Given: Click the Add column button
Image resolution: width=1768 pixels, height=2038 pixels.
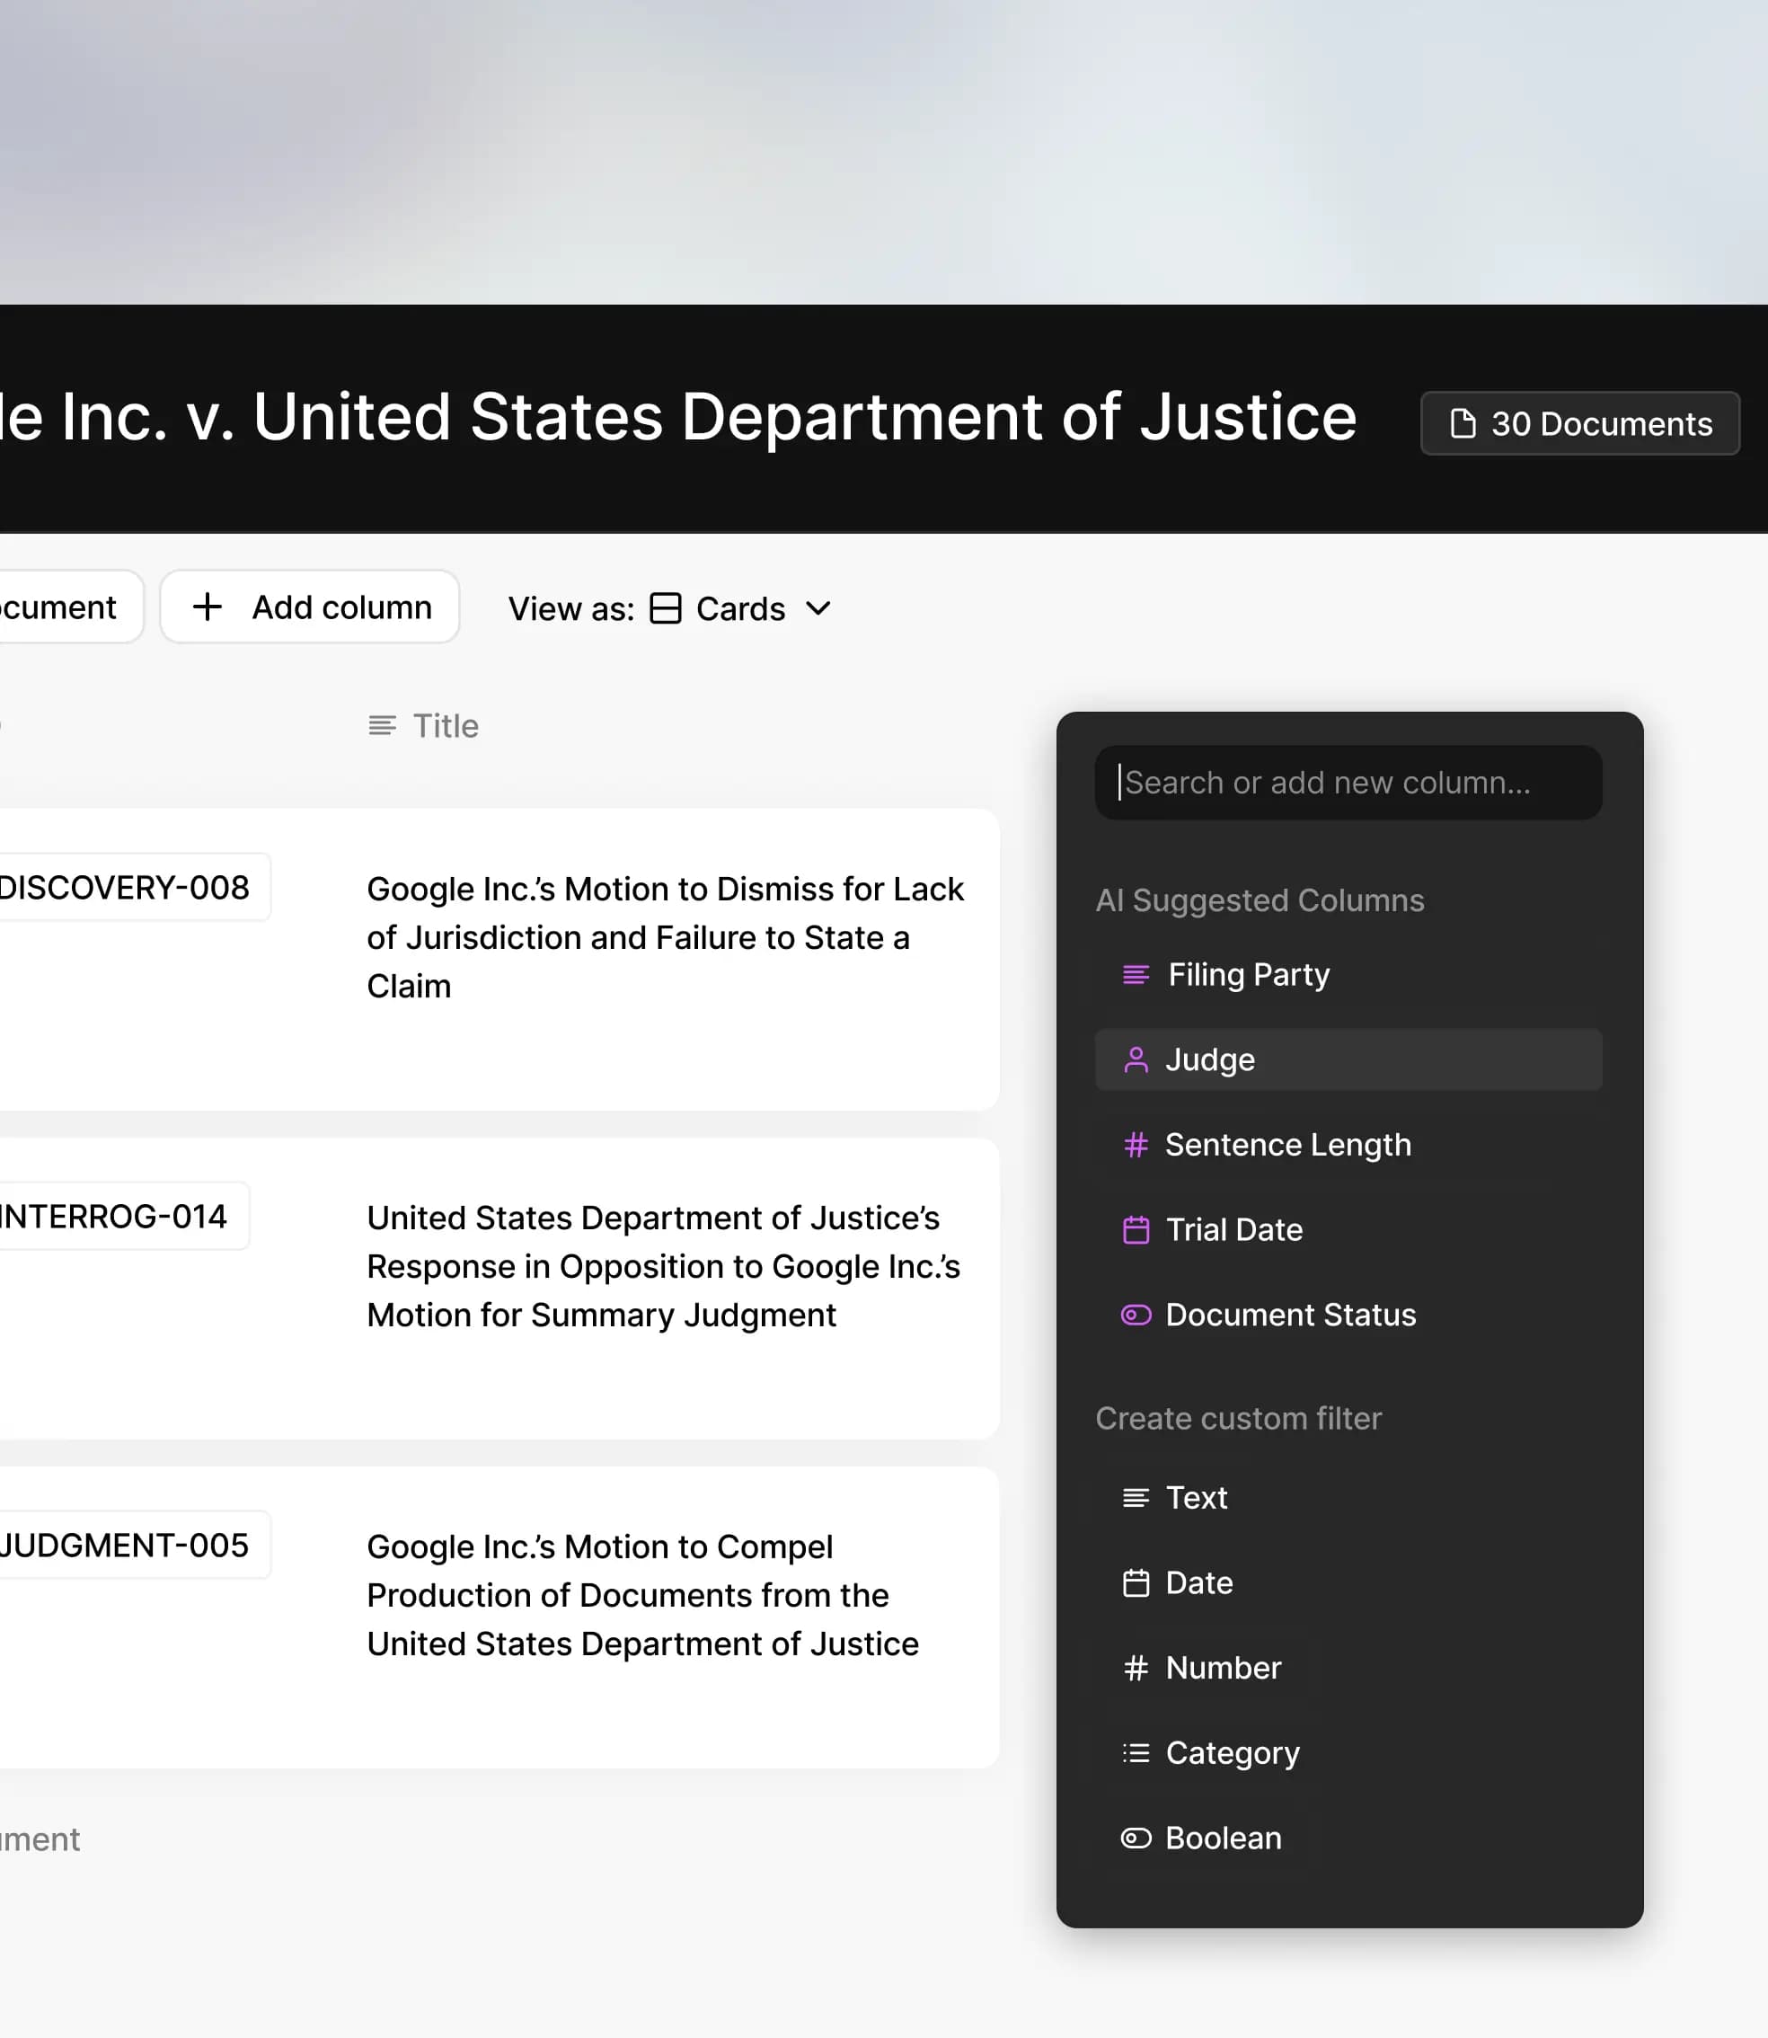Looking at the screenshot, I should click(x=310, y=607).
